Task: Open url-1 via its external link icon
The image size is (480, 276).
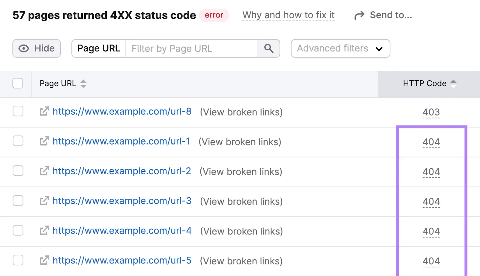Action: [44, 141]
